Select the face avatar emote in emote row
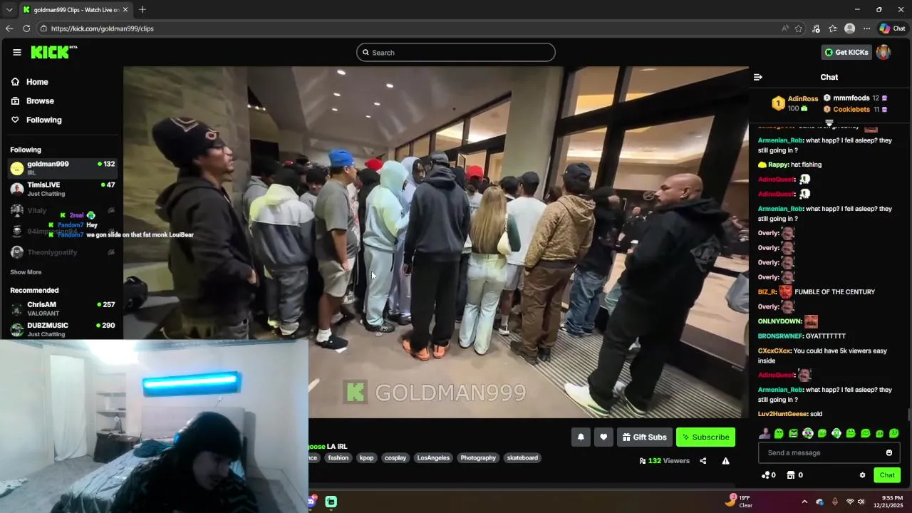This screenshot has height=513, width=912. tap(765, 433)
